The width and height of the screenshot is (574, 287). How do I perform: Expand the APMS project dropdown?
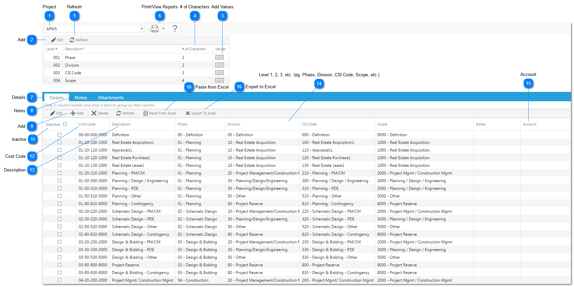coord(142,29)
